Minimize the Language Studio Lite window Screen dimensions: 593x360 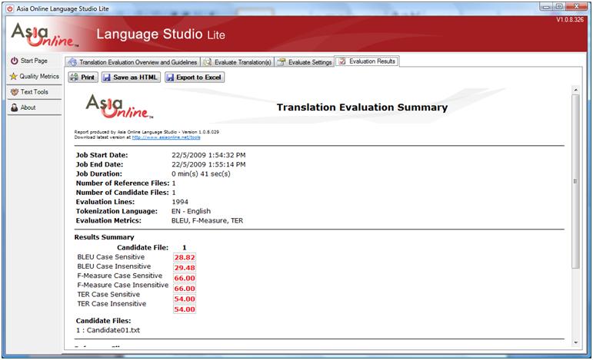[546, 7]
